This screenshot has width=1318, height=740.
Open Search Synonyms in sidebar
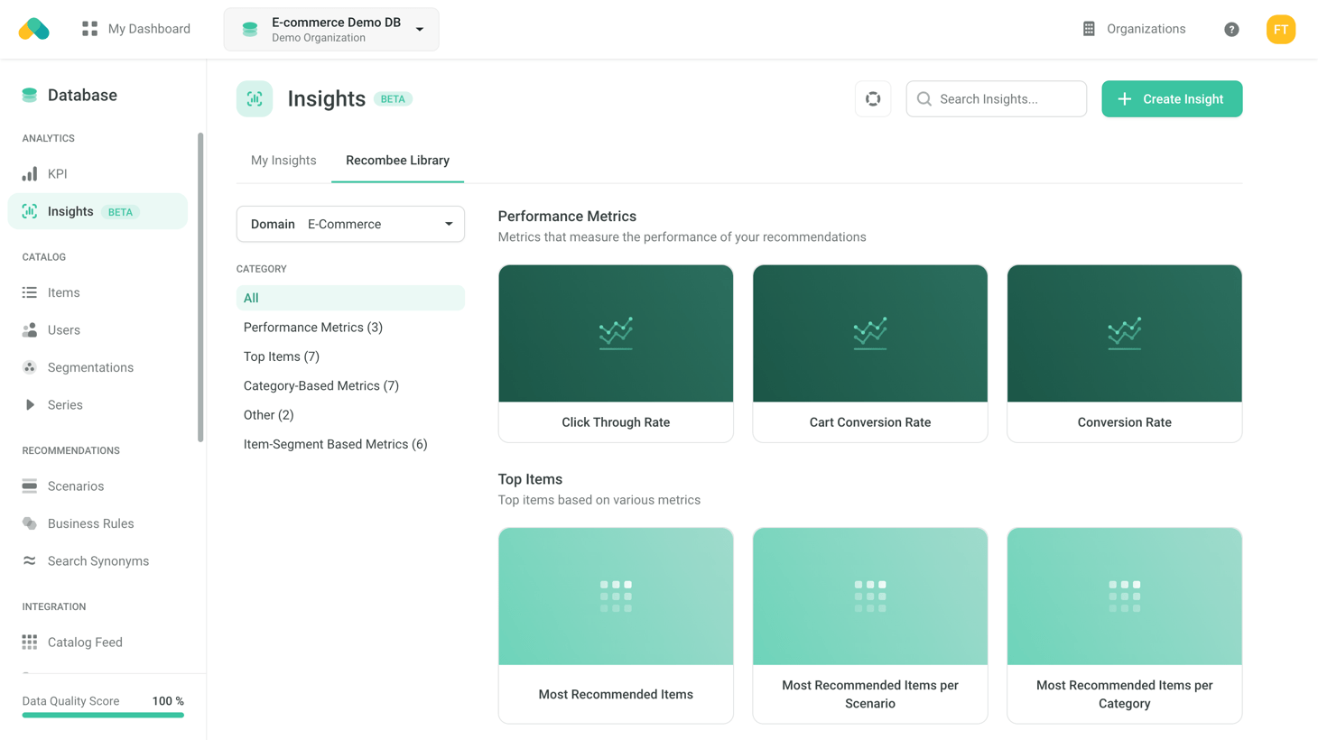(x=97, y=561)
